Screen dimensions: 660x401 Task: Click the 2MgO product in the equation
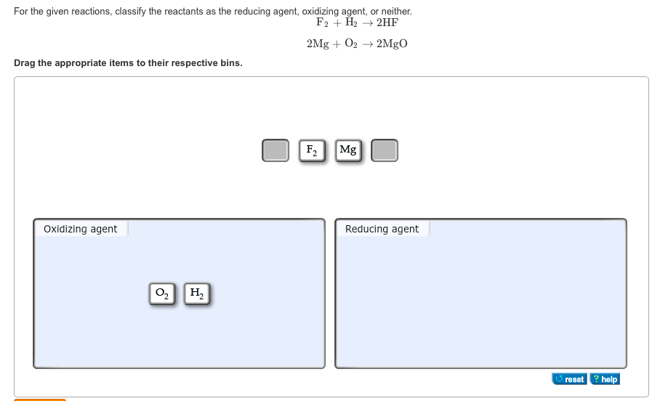(x=392, y=44)
